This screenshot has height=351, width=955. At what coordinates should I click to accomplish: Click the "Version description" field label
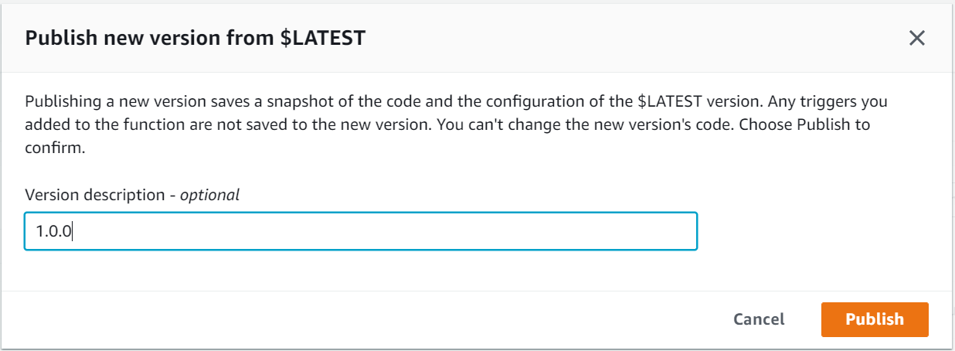coord(95,195)
